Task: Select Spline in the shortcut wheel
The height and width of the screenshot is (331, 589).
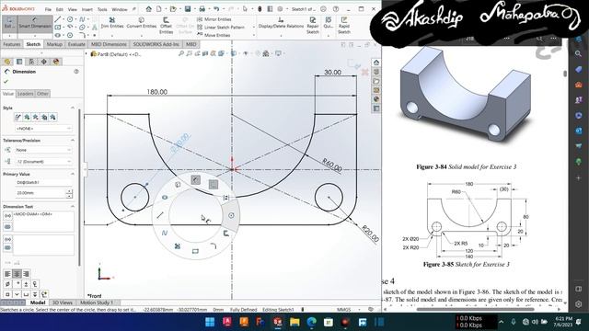Action: (165, 233)
